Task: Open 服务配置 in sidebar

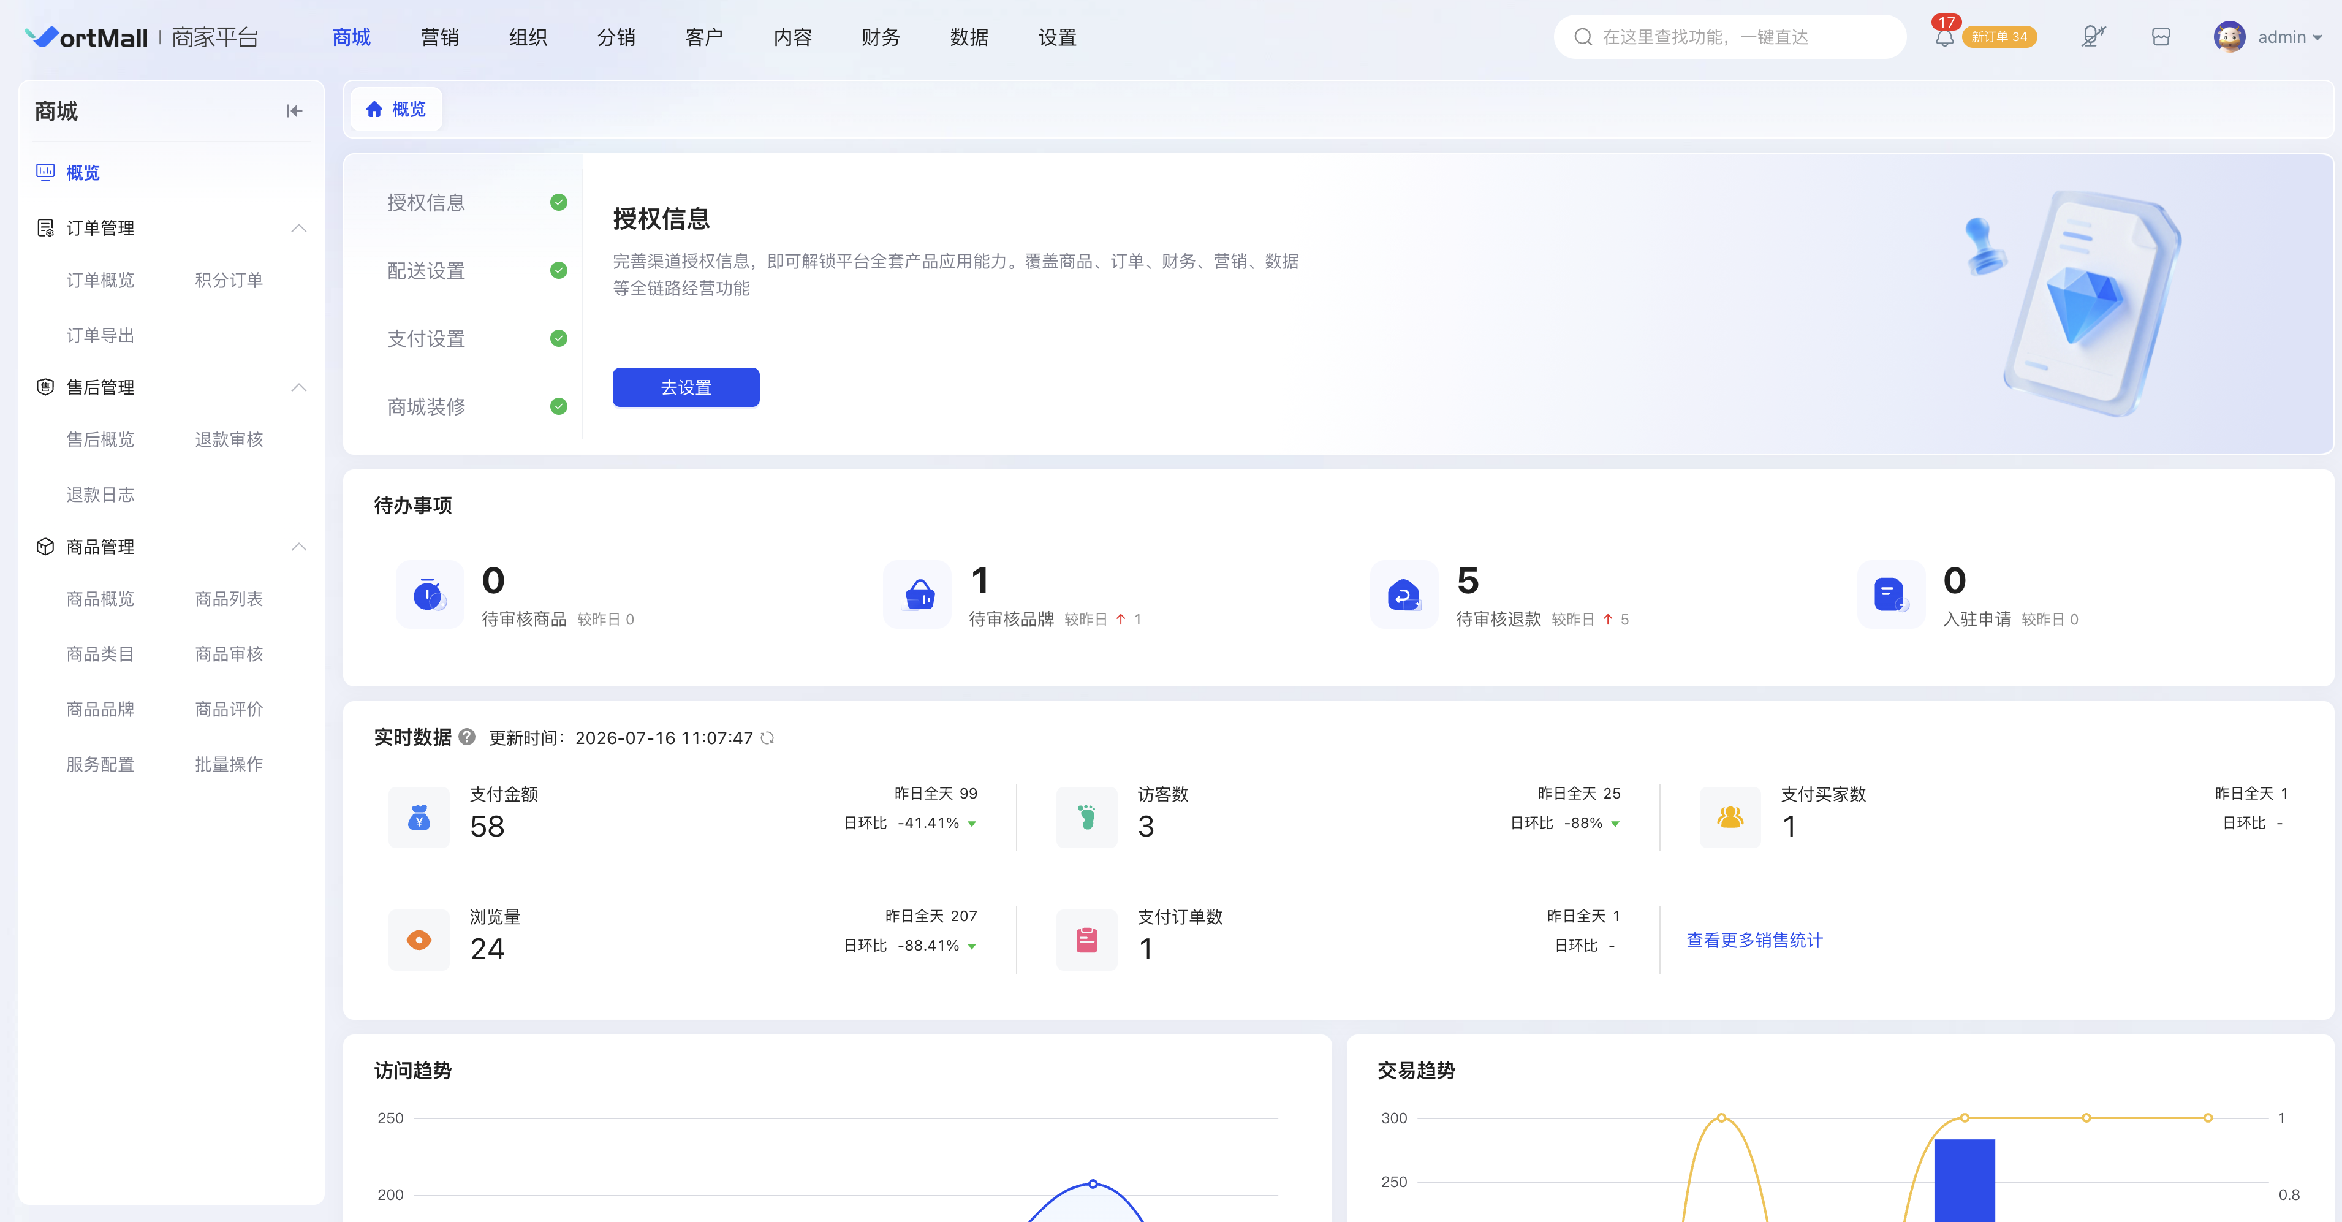Action: (x=100, y=765)
